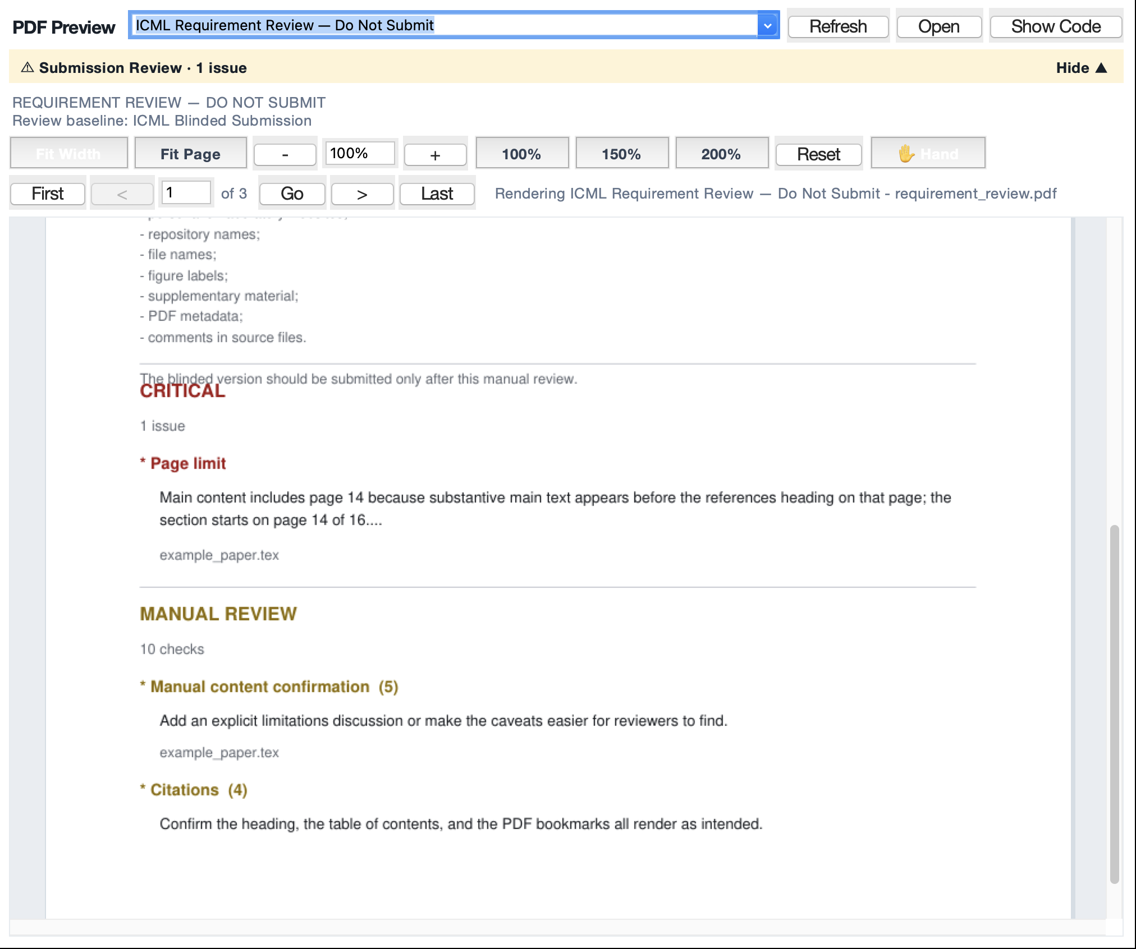Screen dimensions: 1136x949
Task: Click the previous page arrow button
Action: coord(122,194)
